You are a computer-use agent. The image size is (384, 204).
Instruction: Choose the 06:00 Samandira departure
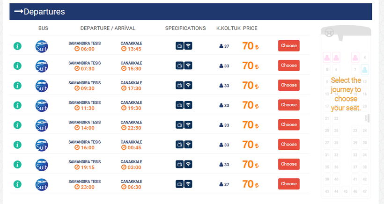(288, 46)
